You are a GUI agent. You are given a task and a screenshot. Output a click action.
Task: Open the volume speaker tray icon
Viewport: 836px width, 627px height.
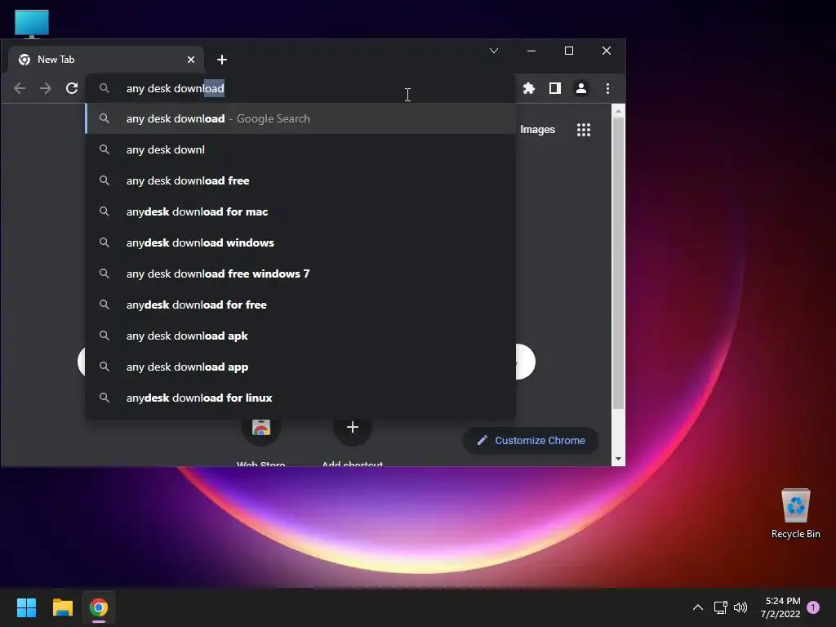[x=740, y=607]
